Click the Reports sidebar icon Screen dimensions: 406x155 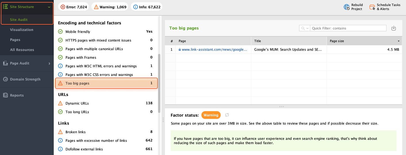point(5,95)
